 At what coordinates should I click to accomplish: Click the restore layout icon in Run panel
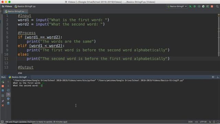[3, 96]
